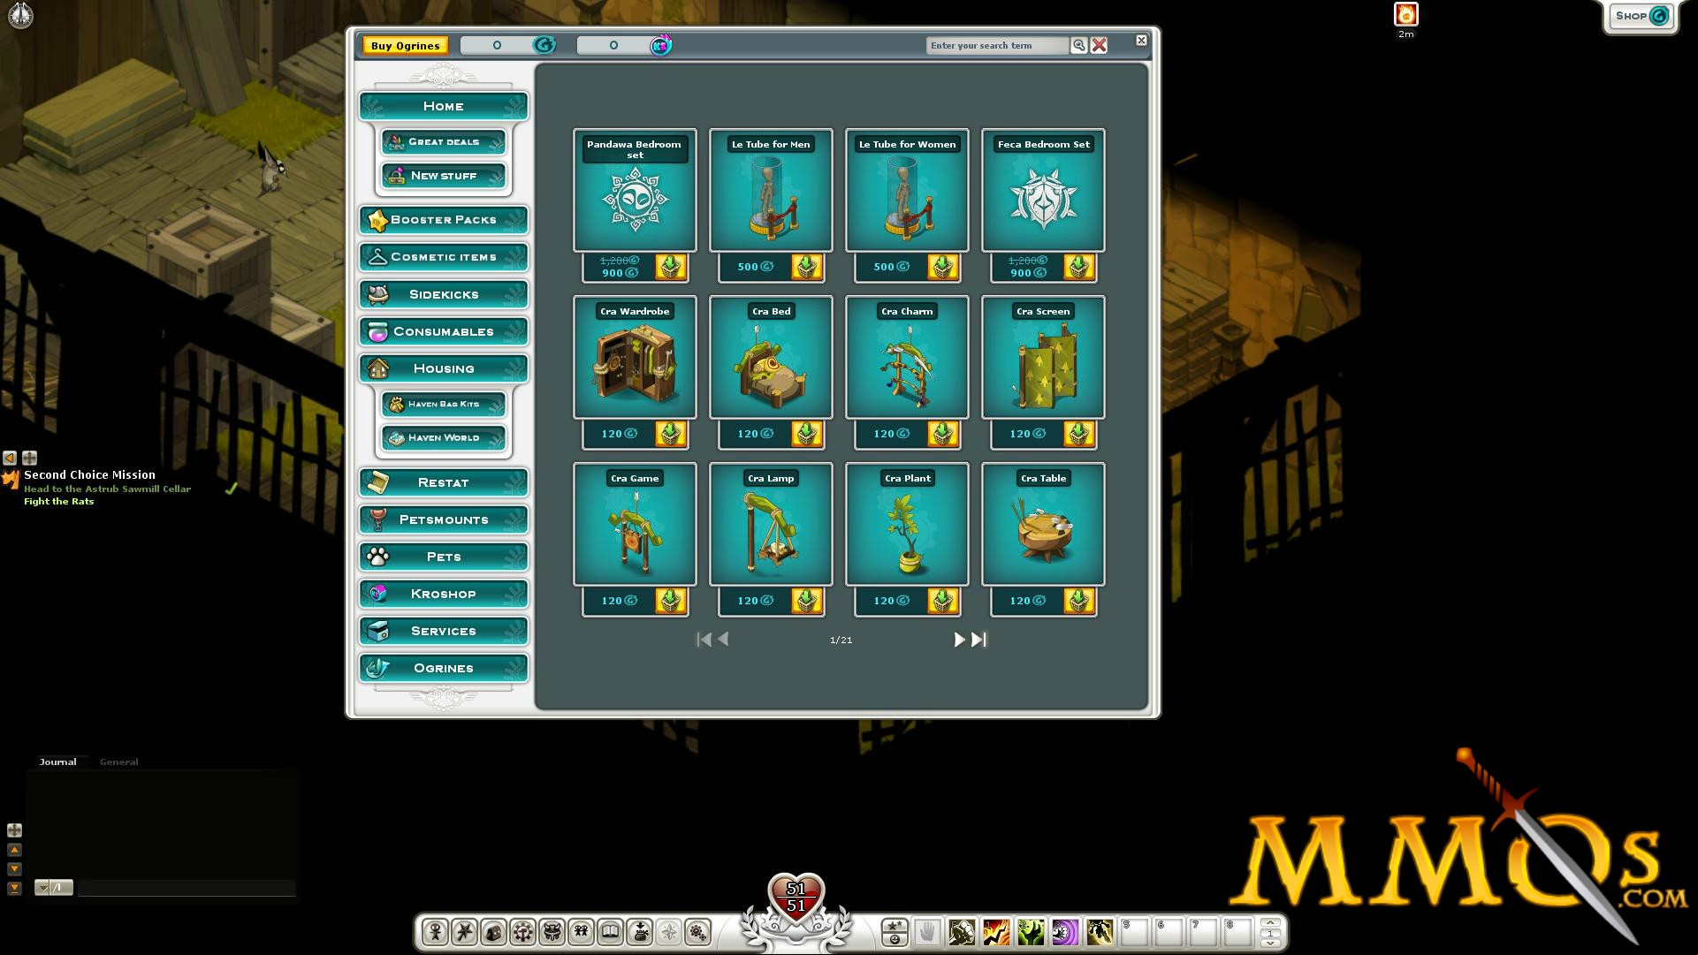Open the Kroshop category

(444, 594)
